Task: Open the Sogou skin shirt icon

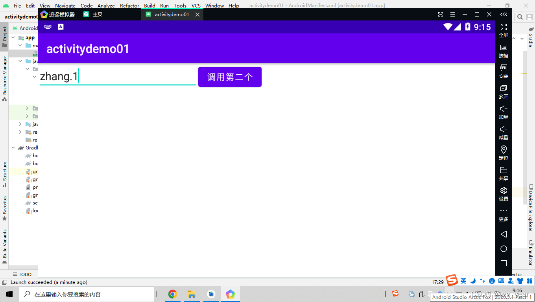Action: [520, 281]
